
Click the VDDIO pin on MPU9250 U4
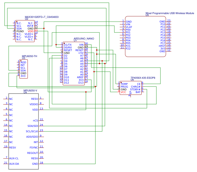pos(34,104)
